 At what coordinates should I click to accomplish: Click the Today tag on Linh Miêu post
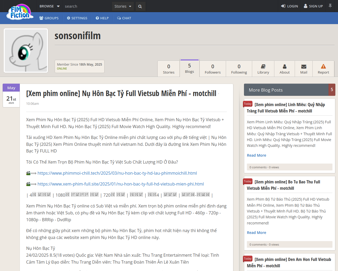click(248, 104)
